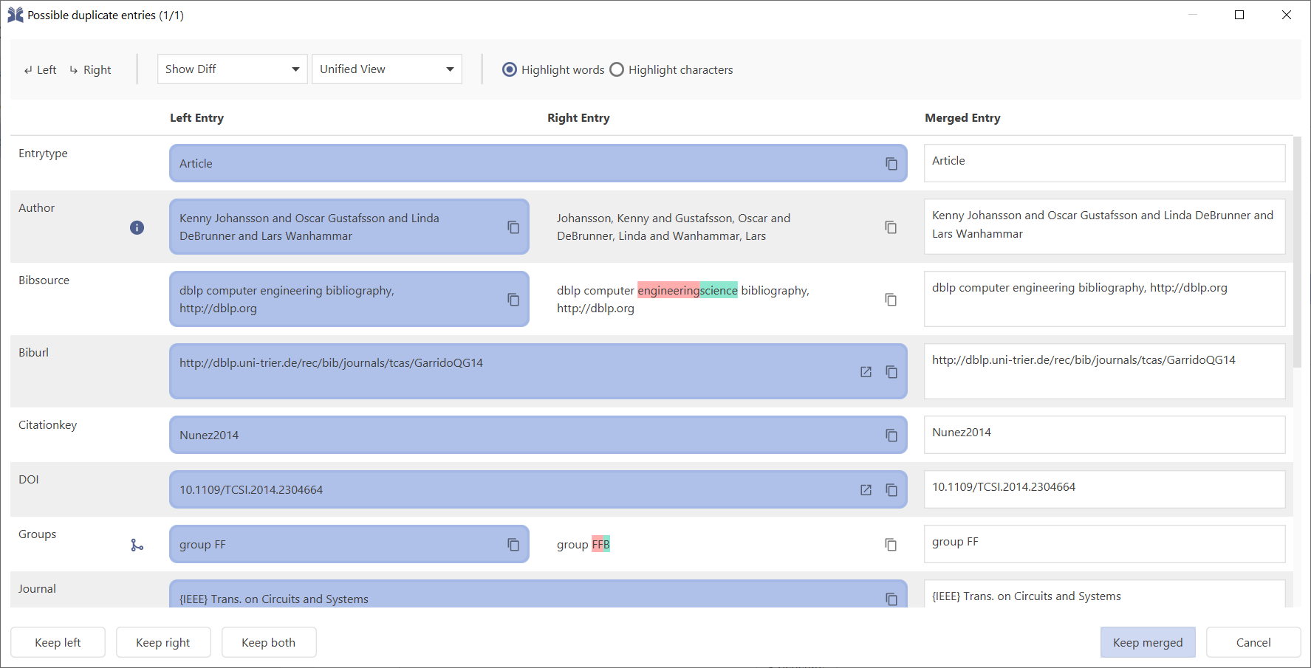Open the Show Diff dropdown

pos(232,69)
